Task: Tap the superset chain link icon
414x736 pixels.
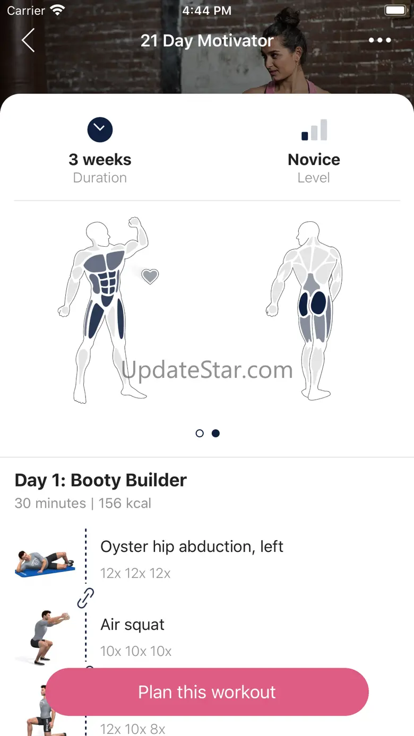Action: pyautogui.click(x=85, y=598)
